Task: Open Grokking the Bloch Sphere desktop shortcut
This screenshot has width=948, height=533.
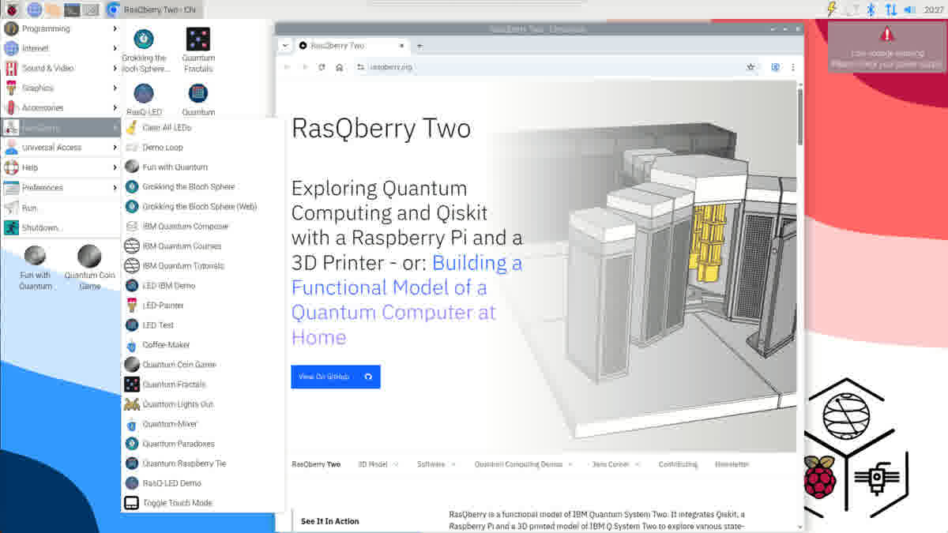Action: click(144, 50)
